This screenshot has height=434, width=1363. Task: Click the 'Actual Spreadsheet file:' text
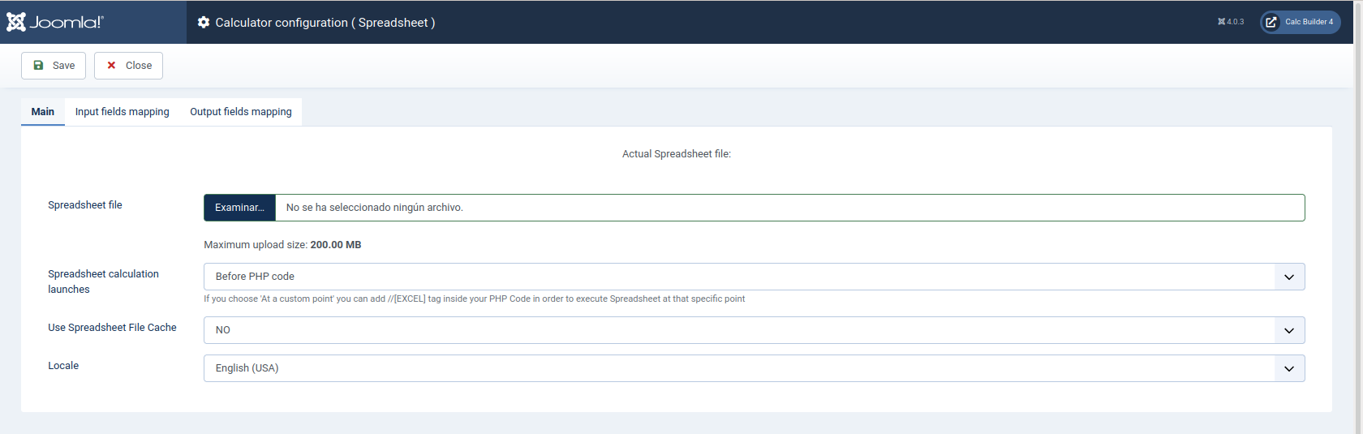pyautogui.click(x=677, y=154)
